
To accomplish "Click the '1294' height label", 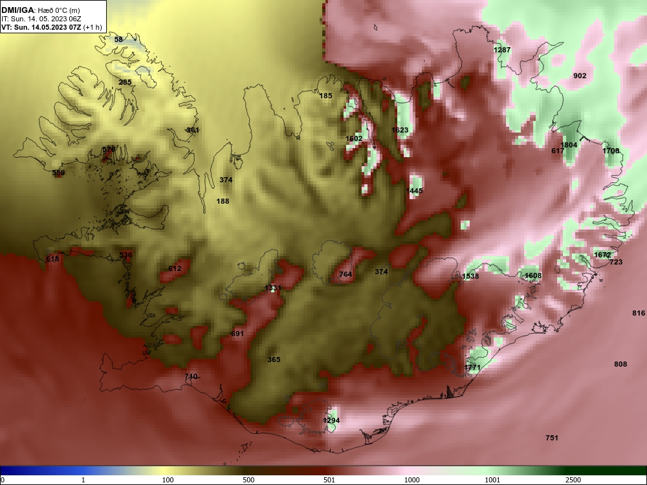I will click(331, 420).
